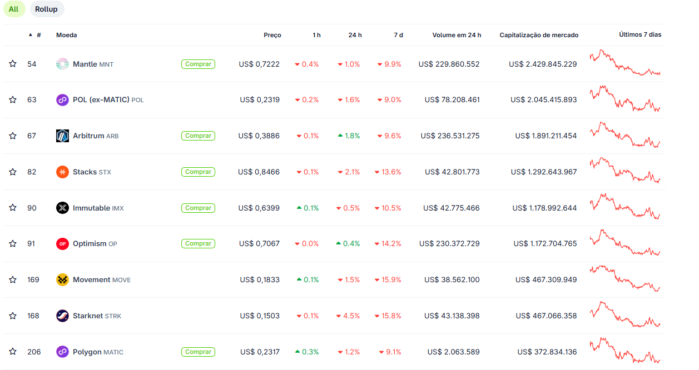Sort by Volume em 24 h header

click(457, 35)
